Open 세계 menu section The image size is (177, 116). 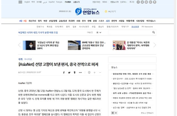tap(108, 21)
